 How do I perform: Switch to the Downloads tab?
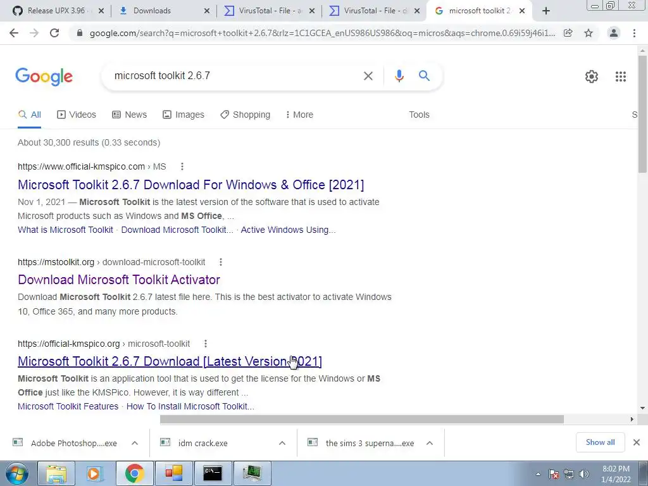pos(152,11)
